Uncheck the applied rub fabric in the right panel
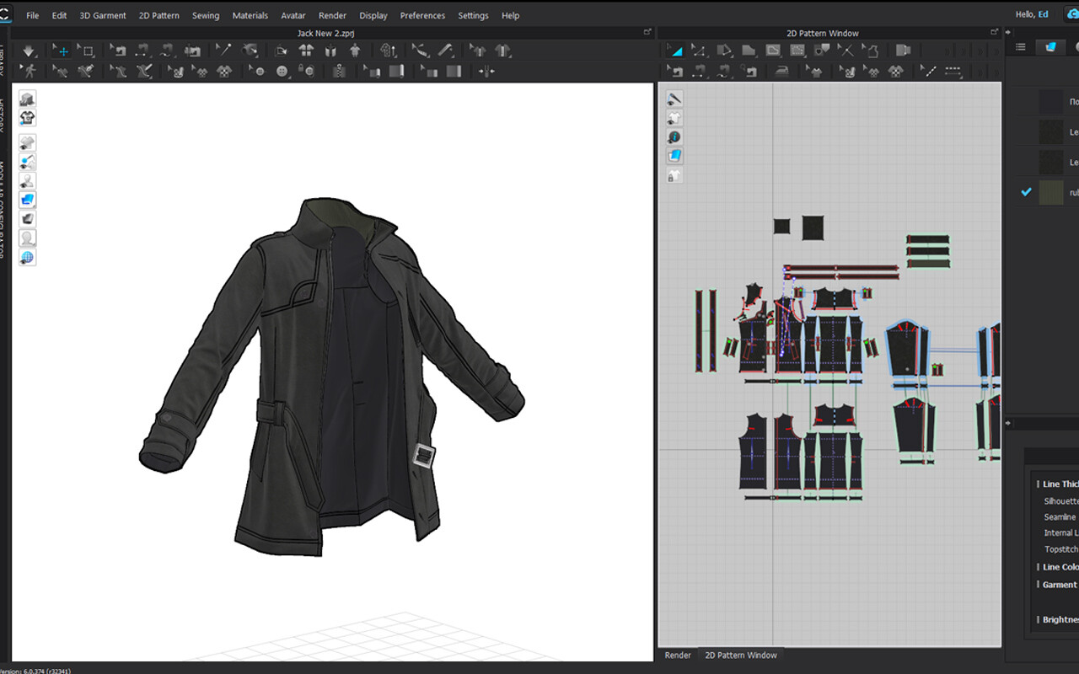Viewport: 1079px width, 674px height. (x=1027, y=192)
